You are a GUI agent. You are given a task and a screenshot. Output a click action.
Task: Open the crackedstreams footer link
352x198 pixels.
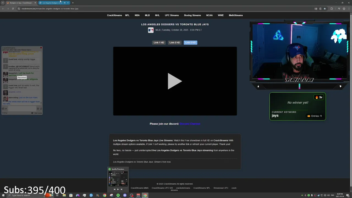[x=183, y=188]
